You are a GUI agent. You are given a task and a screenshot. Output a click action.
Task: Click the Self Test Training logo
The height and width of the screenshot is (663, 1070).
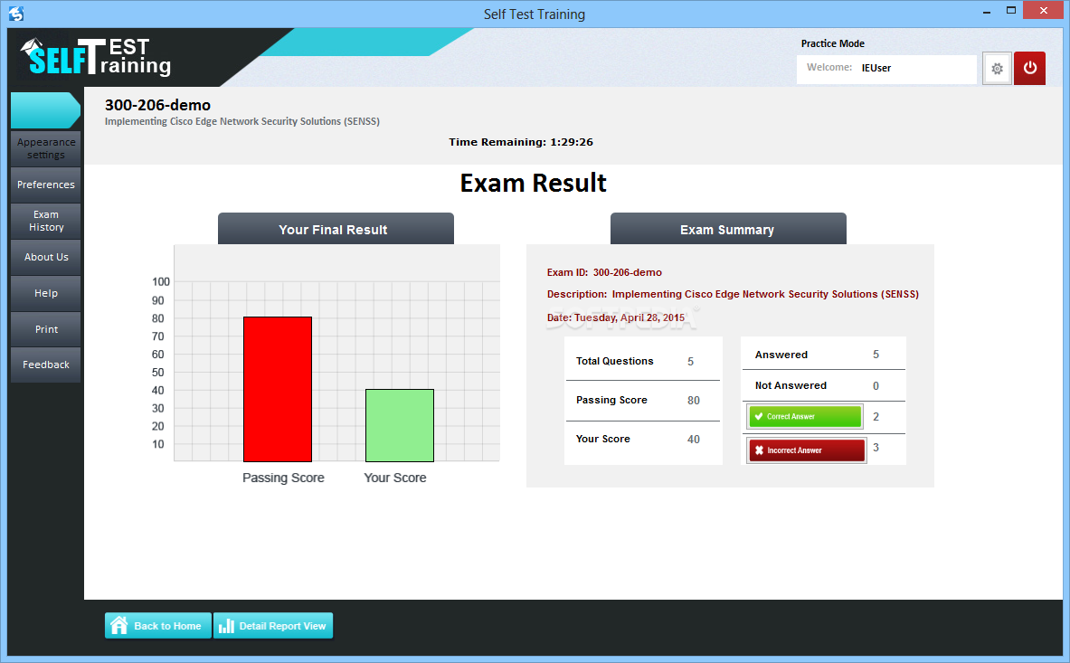pyautogui.click(x=96, y=56)
